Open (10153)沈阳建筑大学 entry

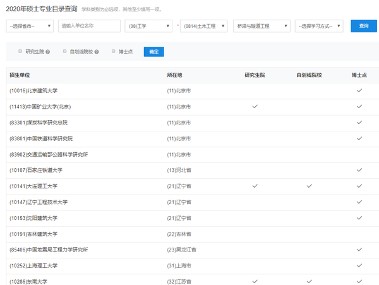coord(33,218)
